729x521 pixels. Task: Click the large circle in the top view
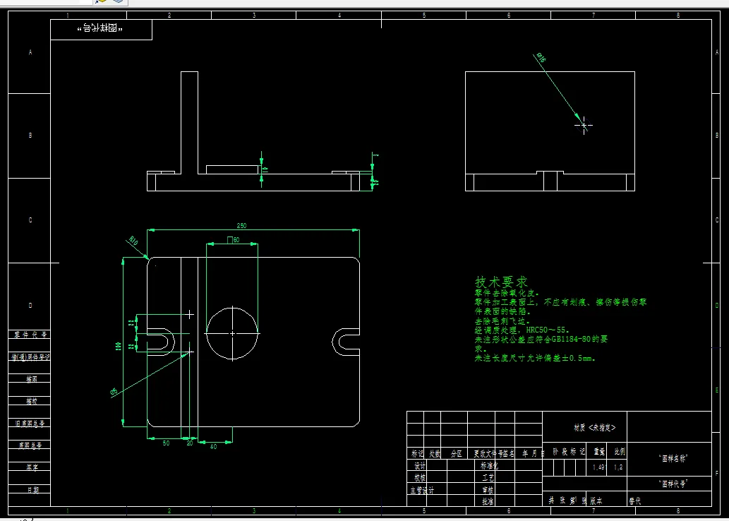coord(232,333)
